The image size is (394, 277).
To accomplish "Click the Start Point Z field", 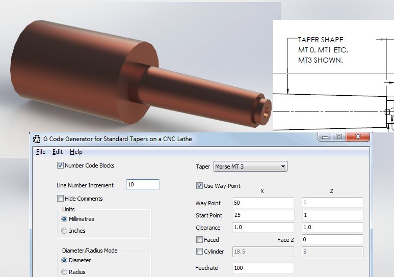I will (332, 215).
